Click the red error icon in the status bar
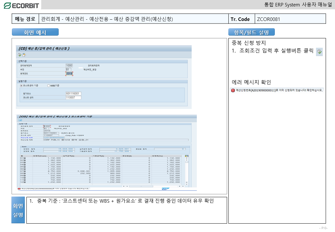335x232 pixels. pyautogui.click(x=19, y=188)
